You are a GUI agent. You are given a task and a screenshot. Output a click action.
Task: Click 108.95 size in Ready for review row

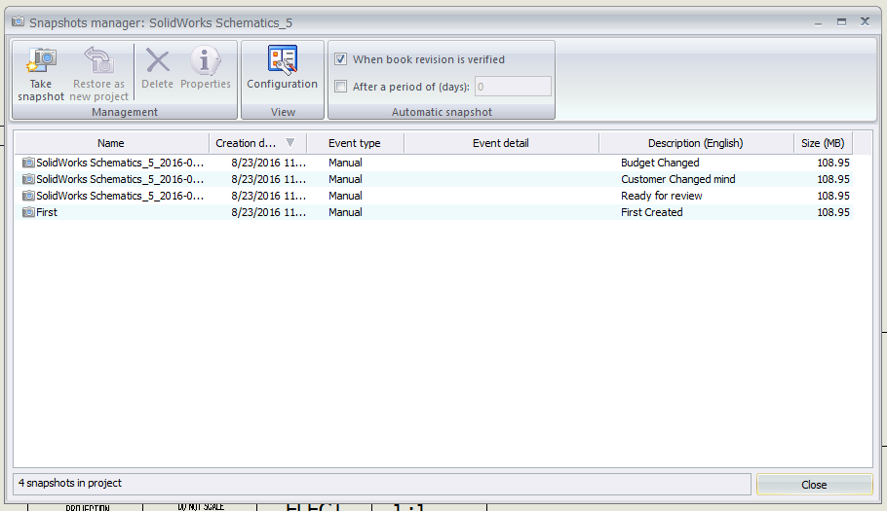click(833, 196)
